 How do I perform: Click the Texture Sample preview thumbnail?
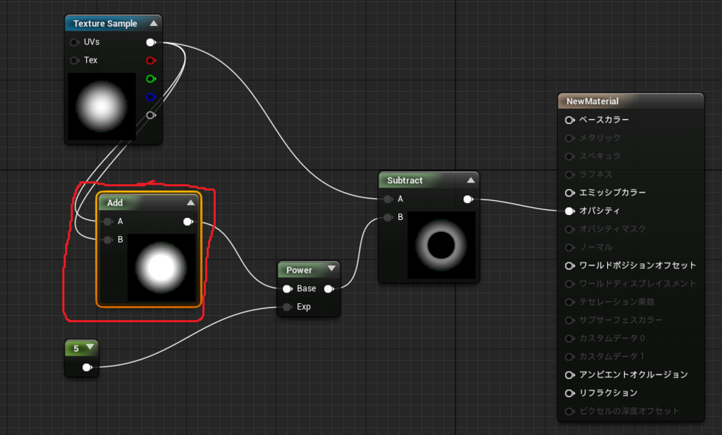[102, 106]
